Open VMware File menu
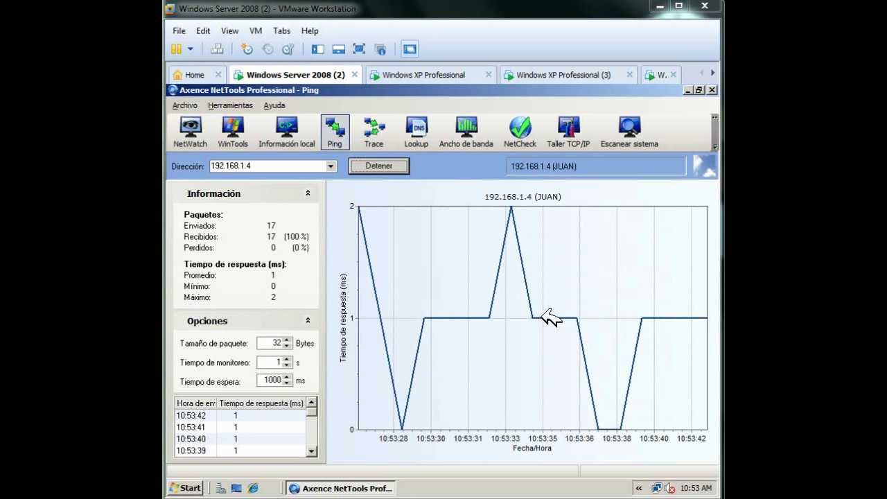887x499 pixels. 179,30
